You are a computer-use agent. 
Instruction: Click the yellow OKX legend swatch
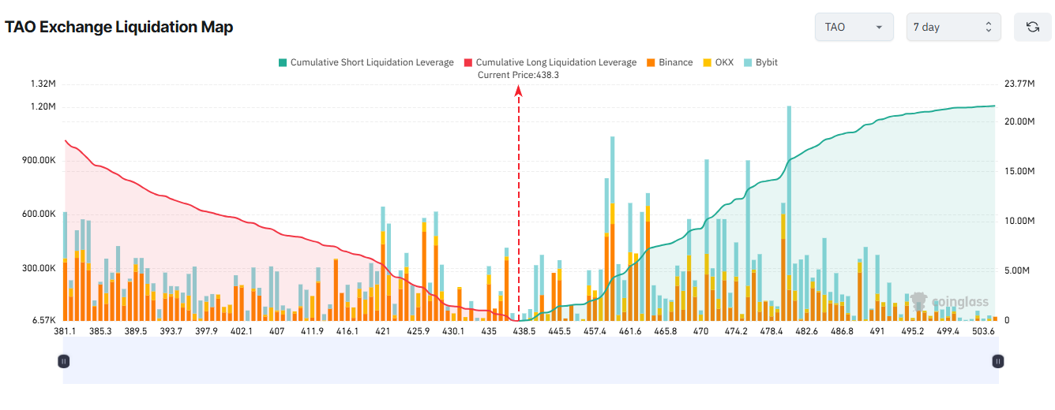(708, 62)
